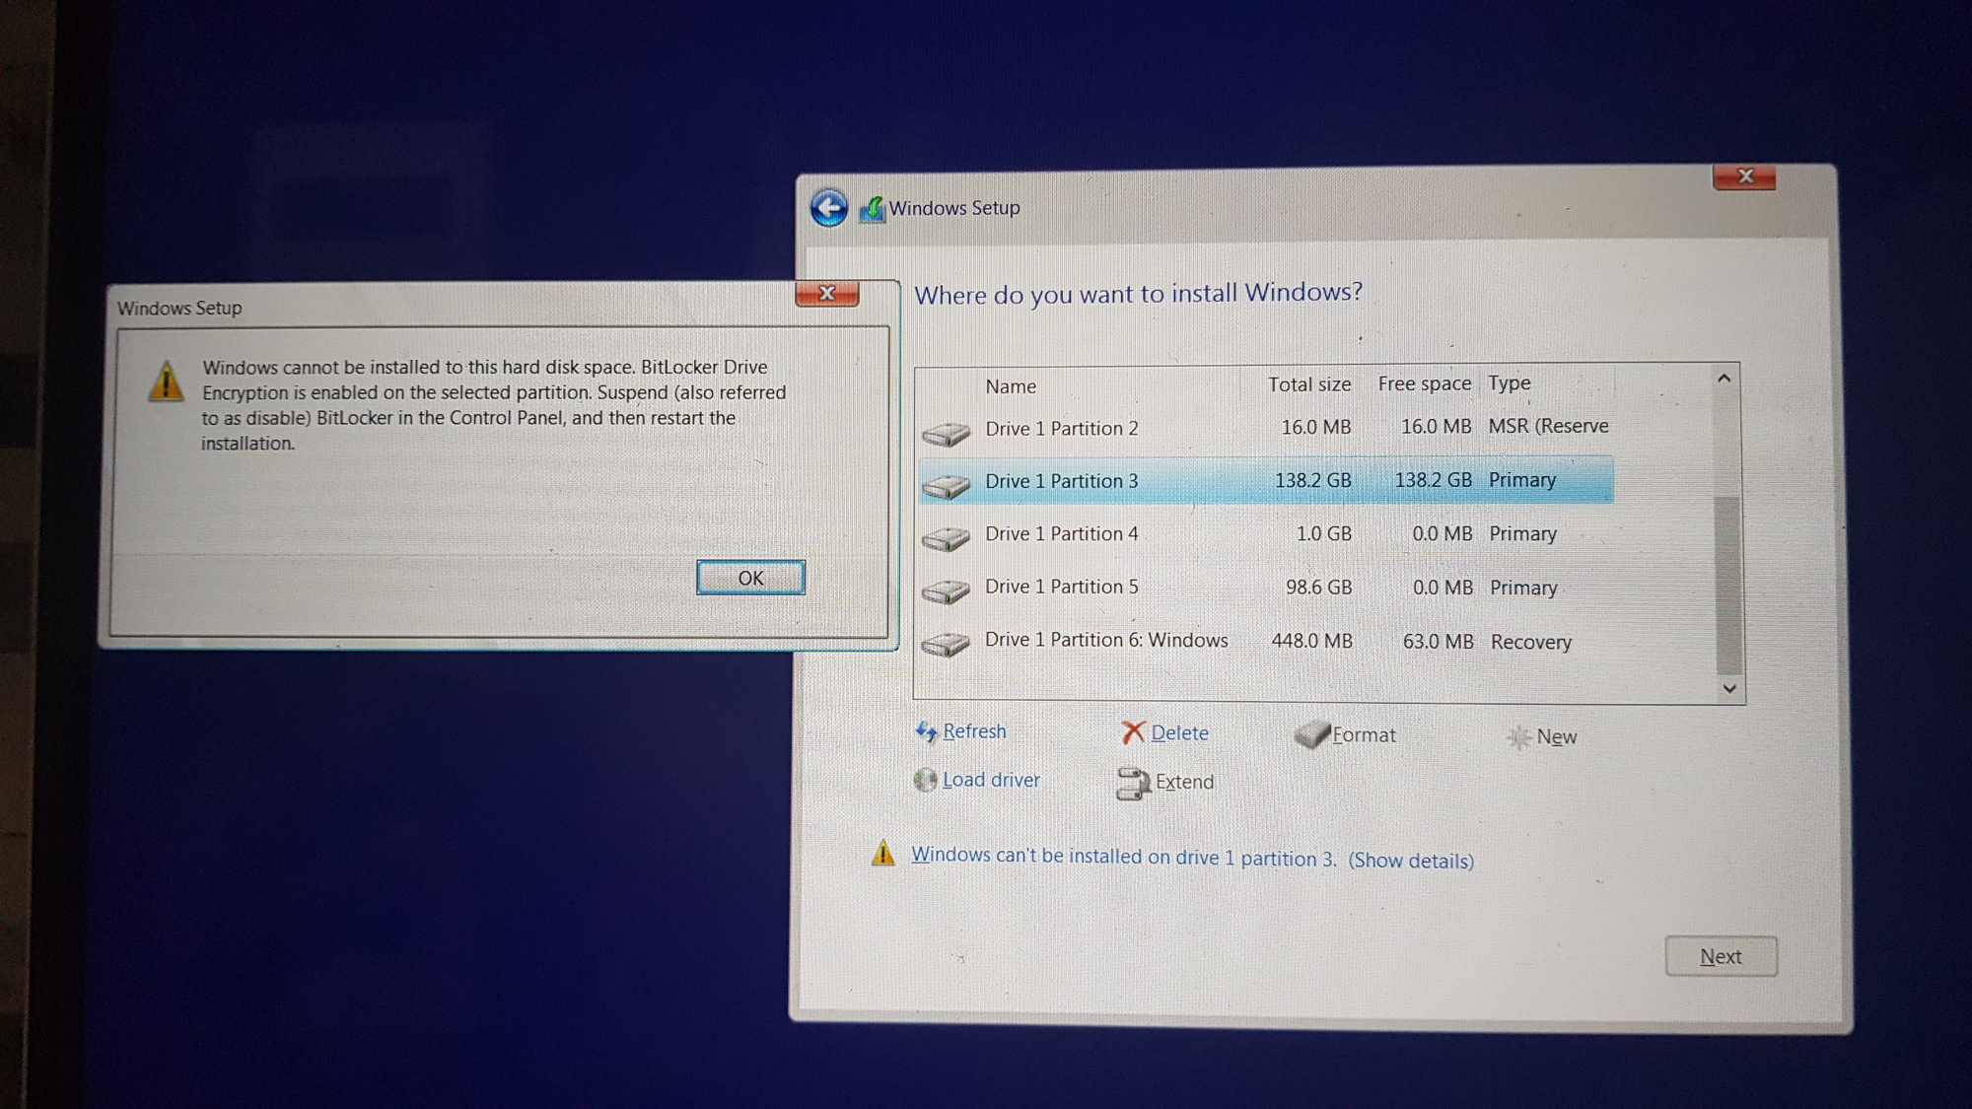Open 'Windows can't be installed' warning link
The image size is (1972, 1109).
pyautogui.click(x=1124, y=857)
